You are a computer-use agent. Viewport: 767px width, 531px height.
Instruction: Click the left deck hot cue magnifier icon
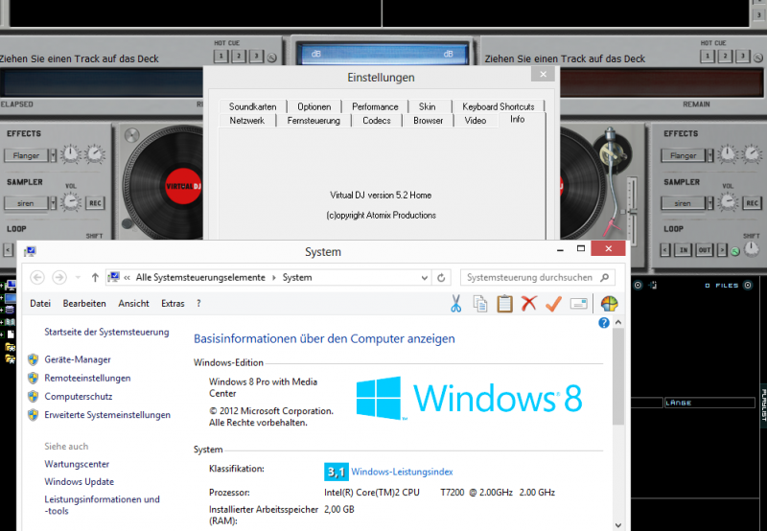(272, 58)
